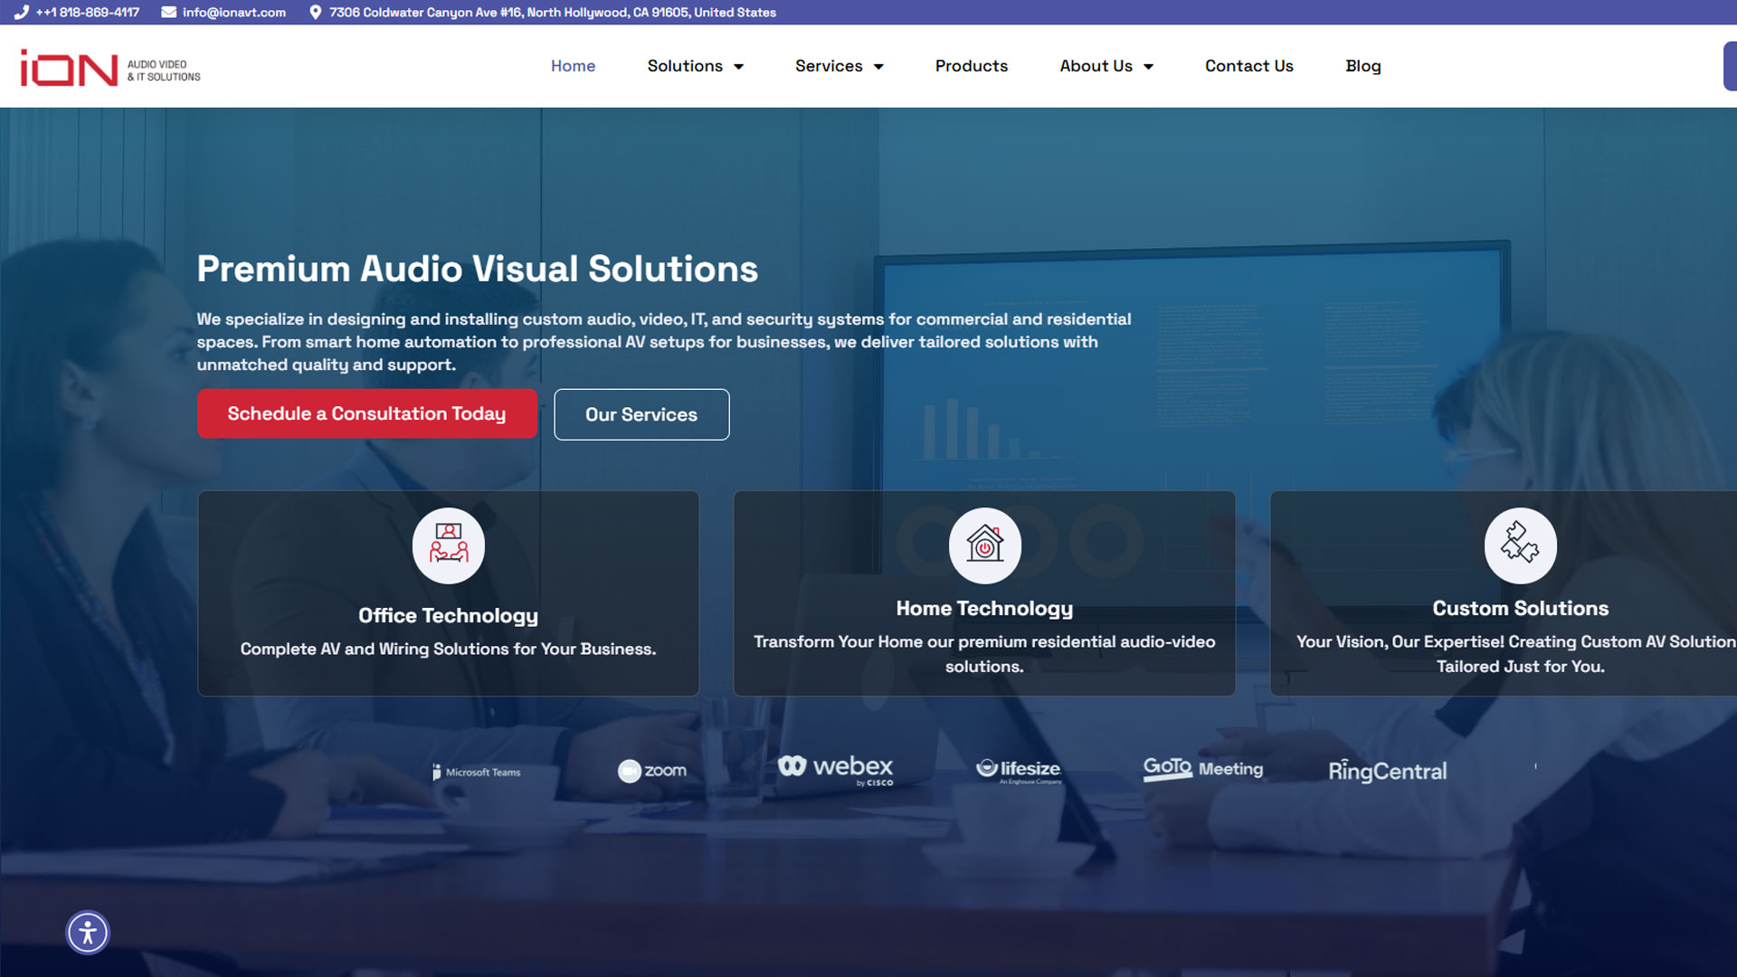The width and height of the screenshot is (1737, 977).
Task: Call the ++1 818-869-4117 phone link
Action: tap(88, 13)
